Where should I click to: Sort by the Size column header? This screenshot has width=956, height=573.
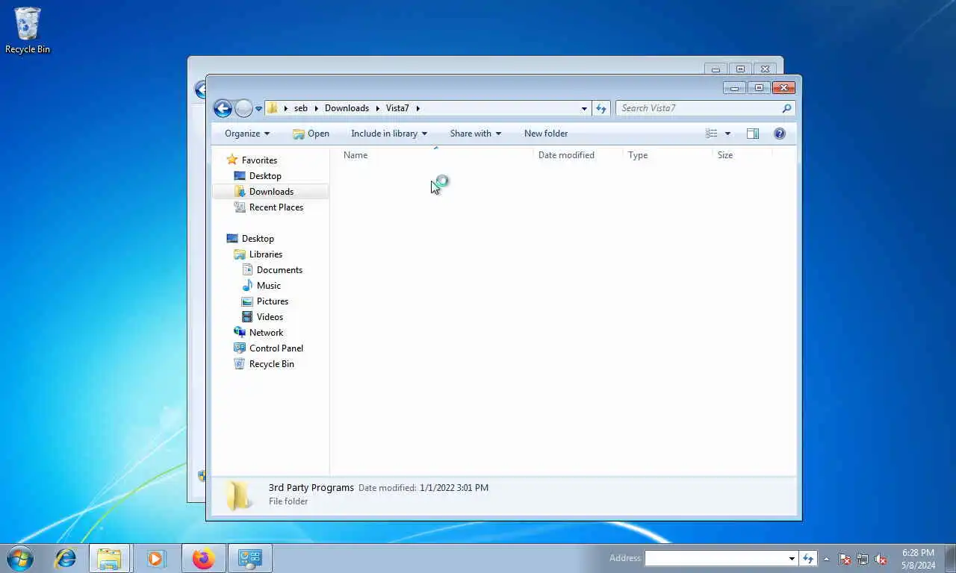742,155
